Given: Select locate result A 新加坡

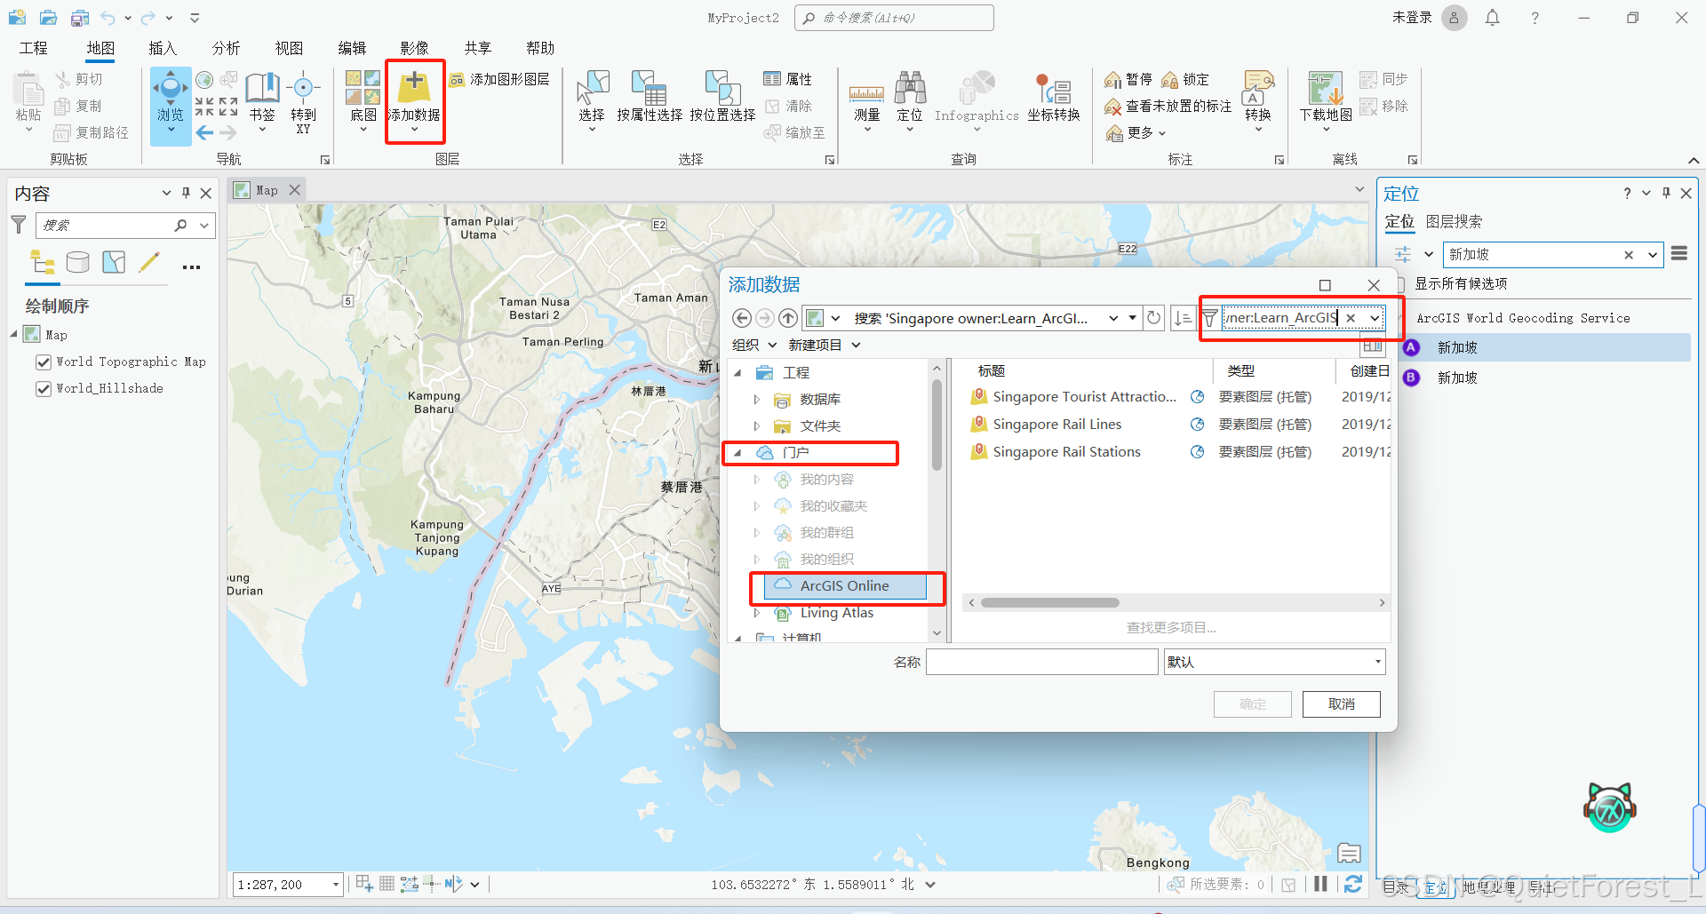Looking at the screenshot, I should [x=1546, y=347].
